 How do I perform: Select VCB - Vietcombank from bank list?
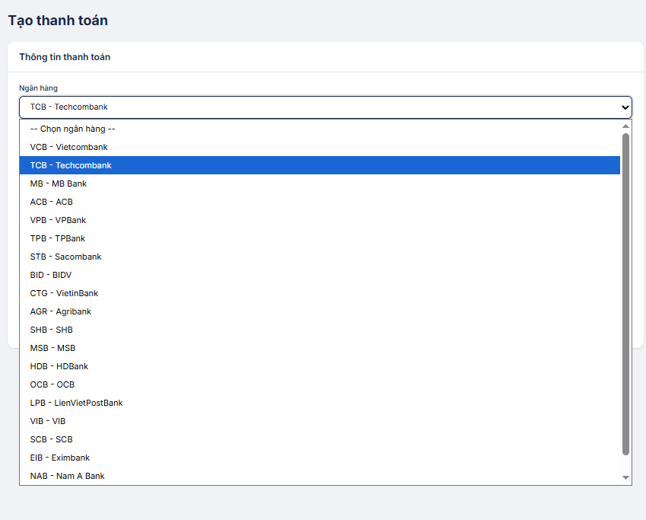coord(68,147)
